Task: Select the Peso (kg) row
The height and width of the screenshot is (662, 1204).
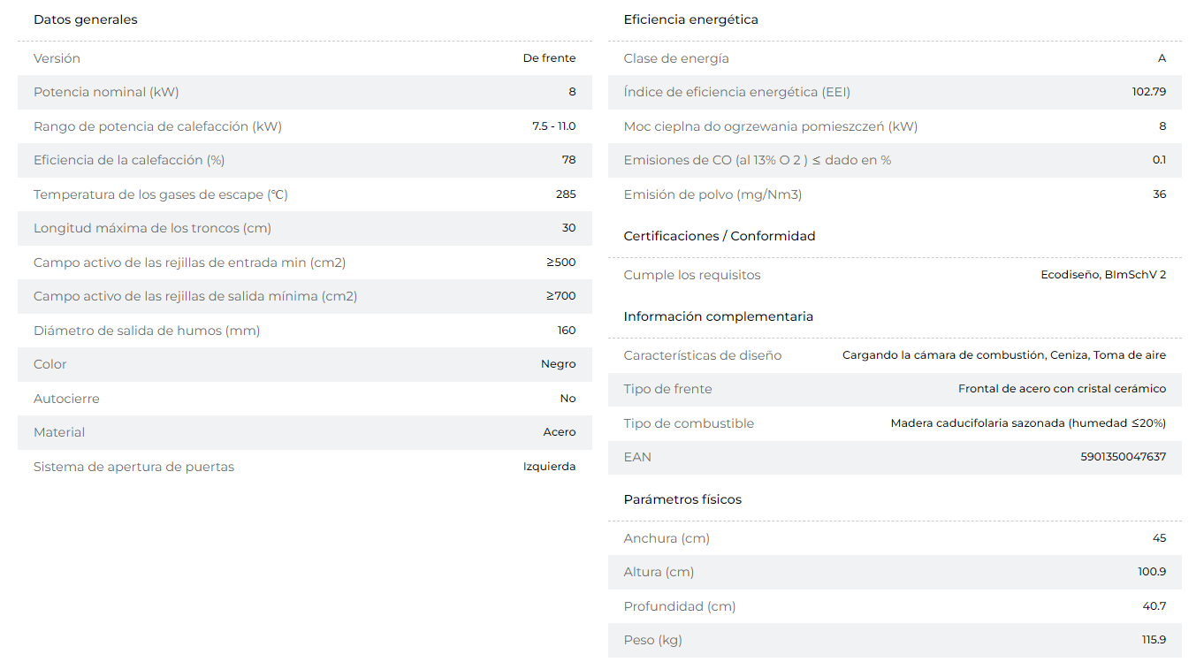Action: pyautogui.click(x=895, y=640)
